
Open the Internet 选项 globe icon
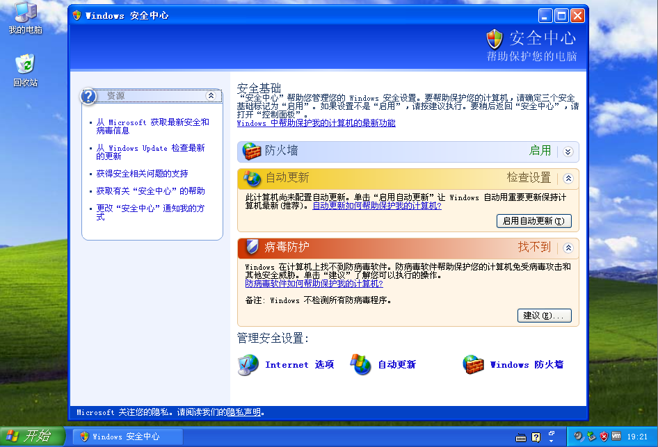click(x=248, y=364)
